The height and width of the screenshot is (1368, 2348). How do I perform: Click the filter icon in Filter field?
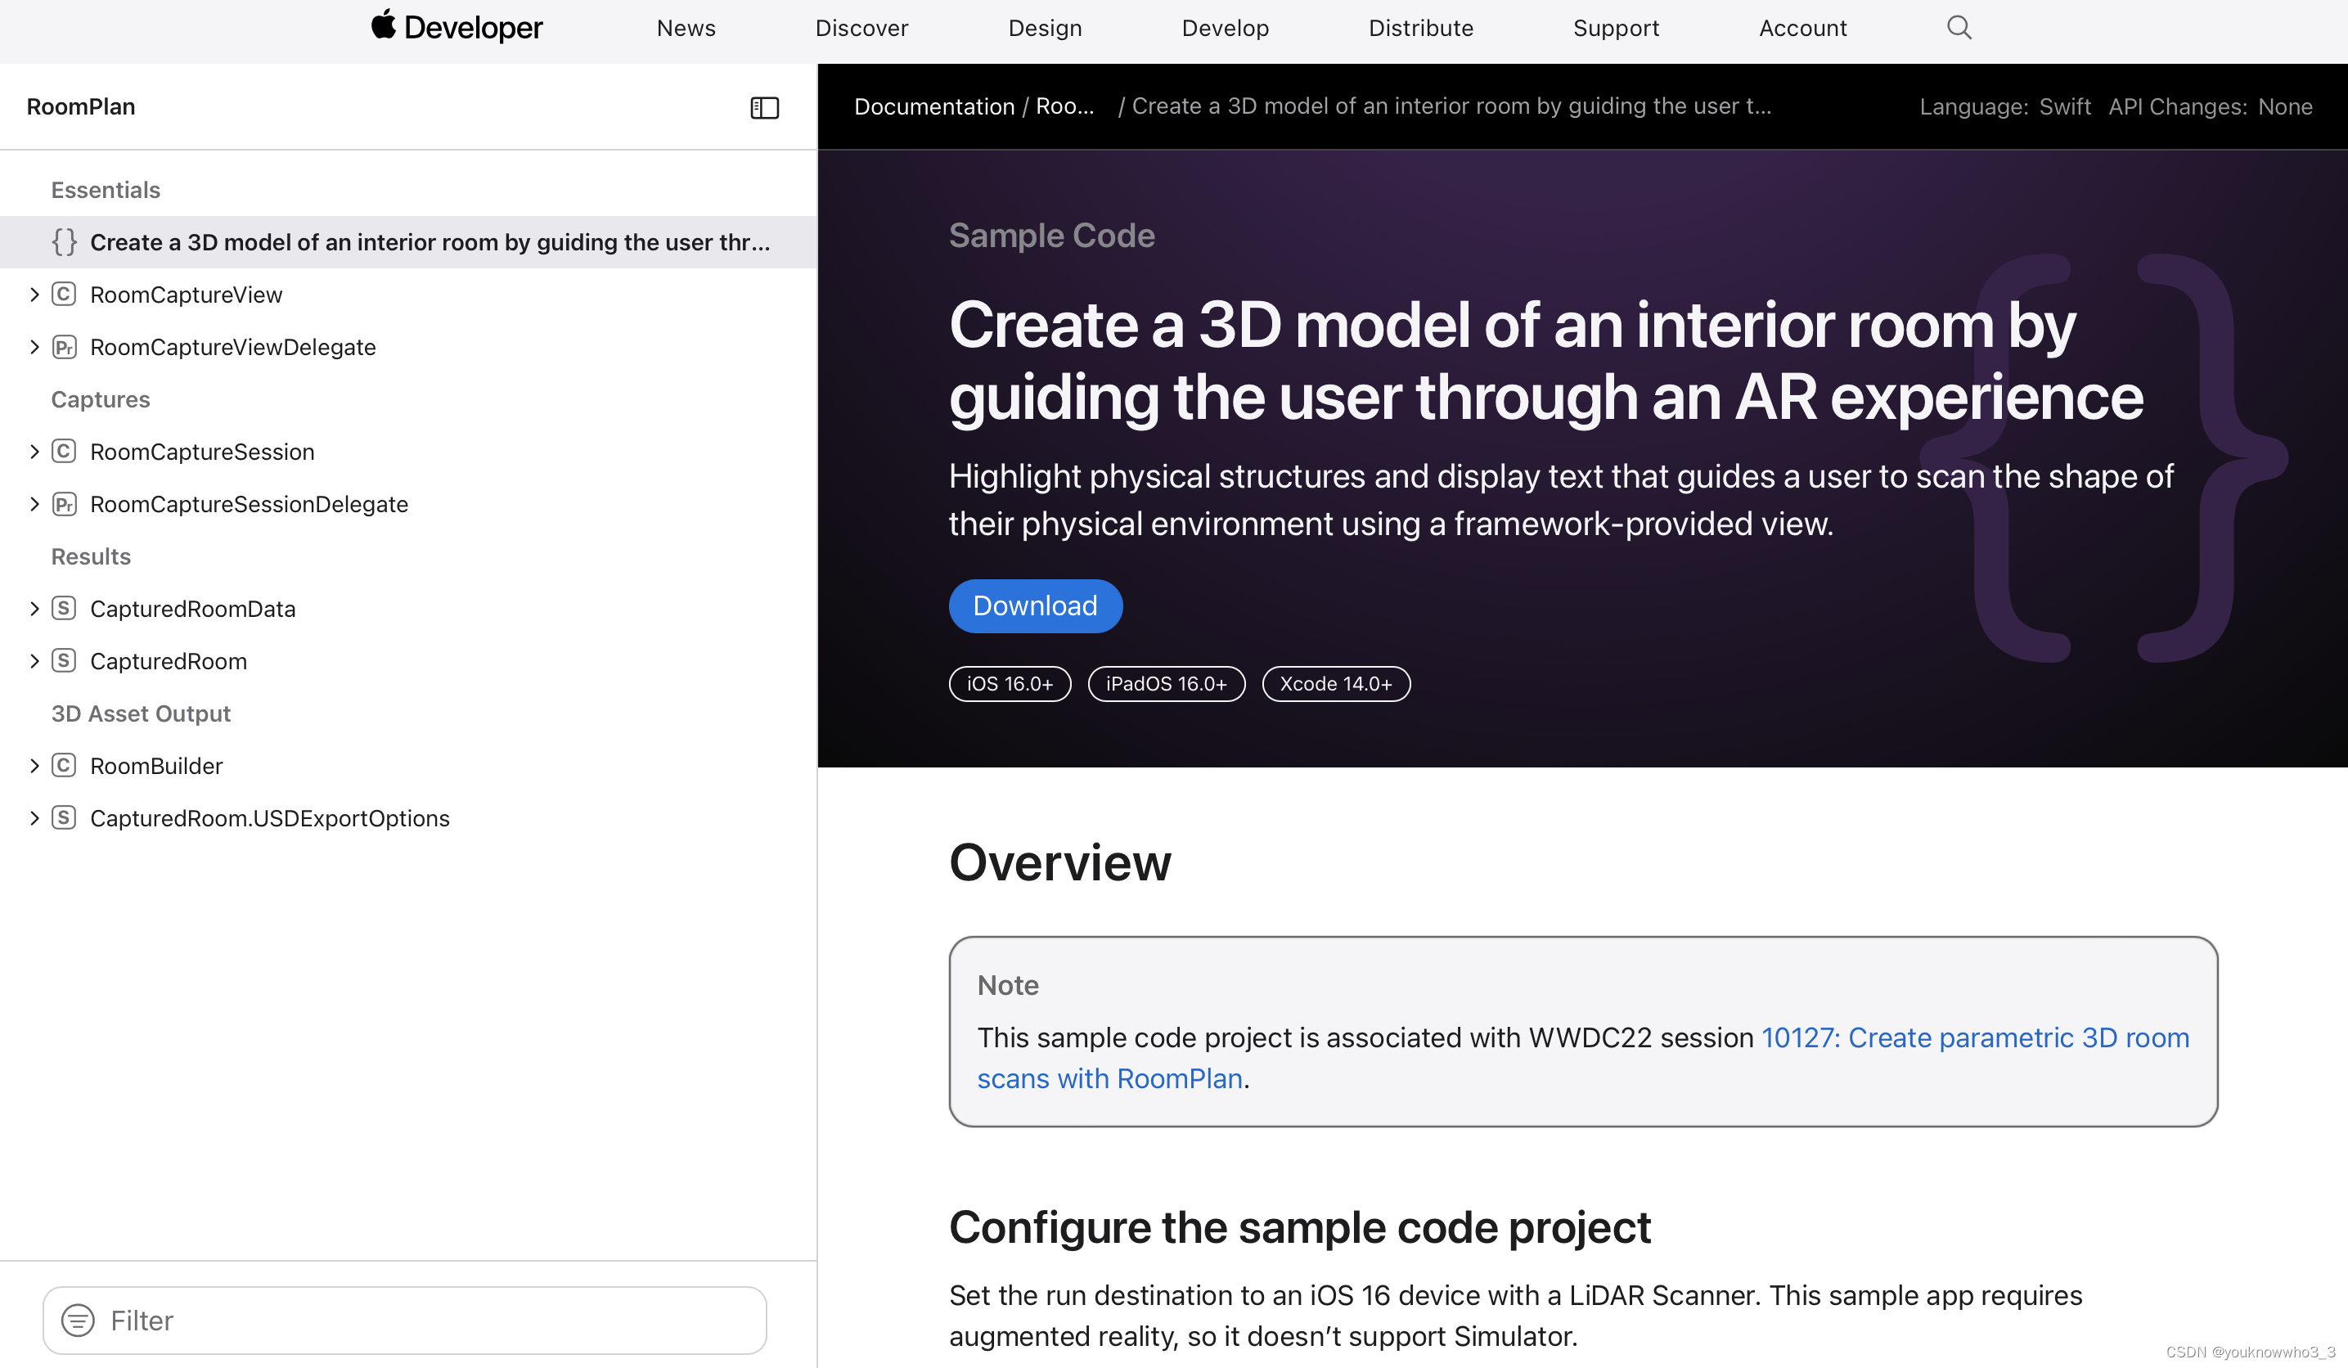click(x=79, y=1321)
